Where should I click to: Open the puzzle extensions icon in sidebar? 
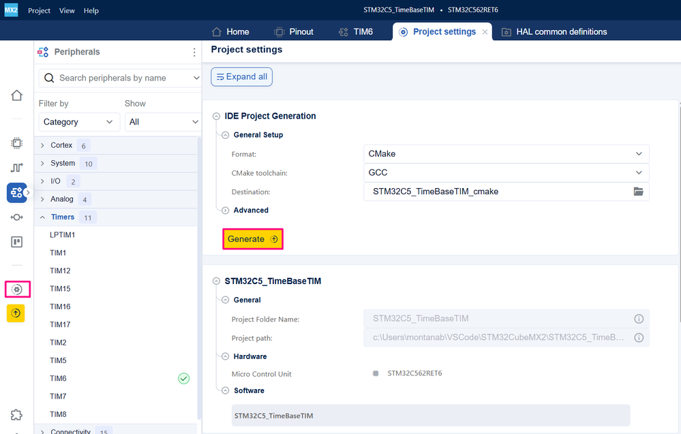[16, 415]
